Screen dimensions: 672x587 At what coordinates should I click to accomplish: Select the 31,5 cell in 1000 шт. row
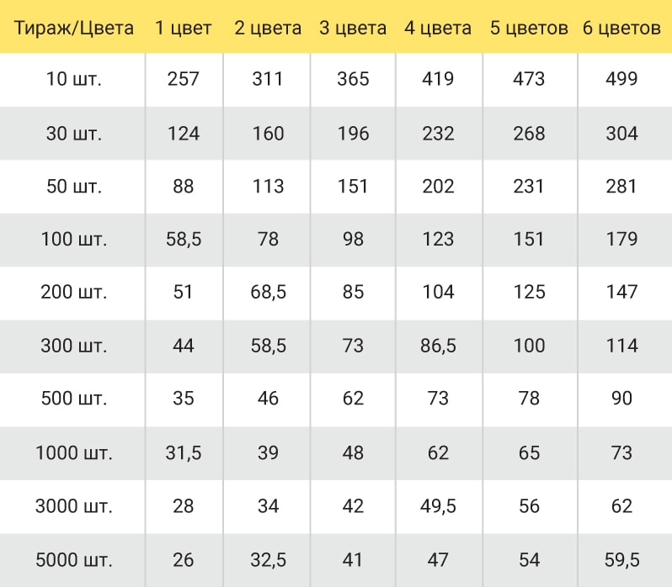click(x=184, y=453)
